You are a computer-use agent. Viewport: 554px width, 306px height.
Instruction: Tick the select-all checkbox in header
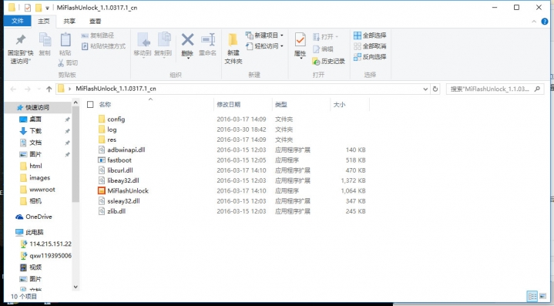[x=90, y=104]
